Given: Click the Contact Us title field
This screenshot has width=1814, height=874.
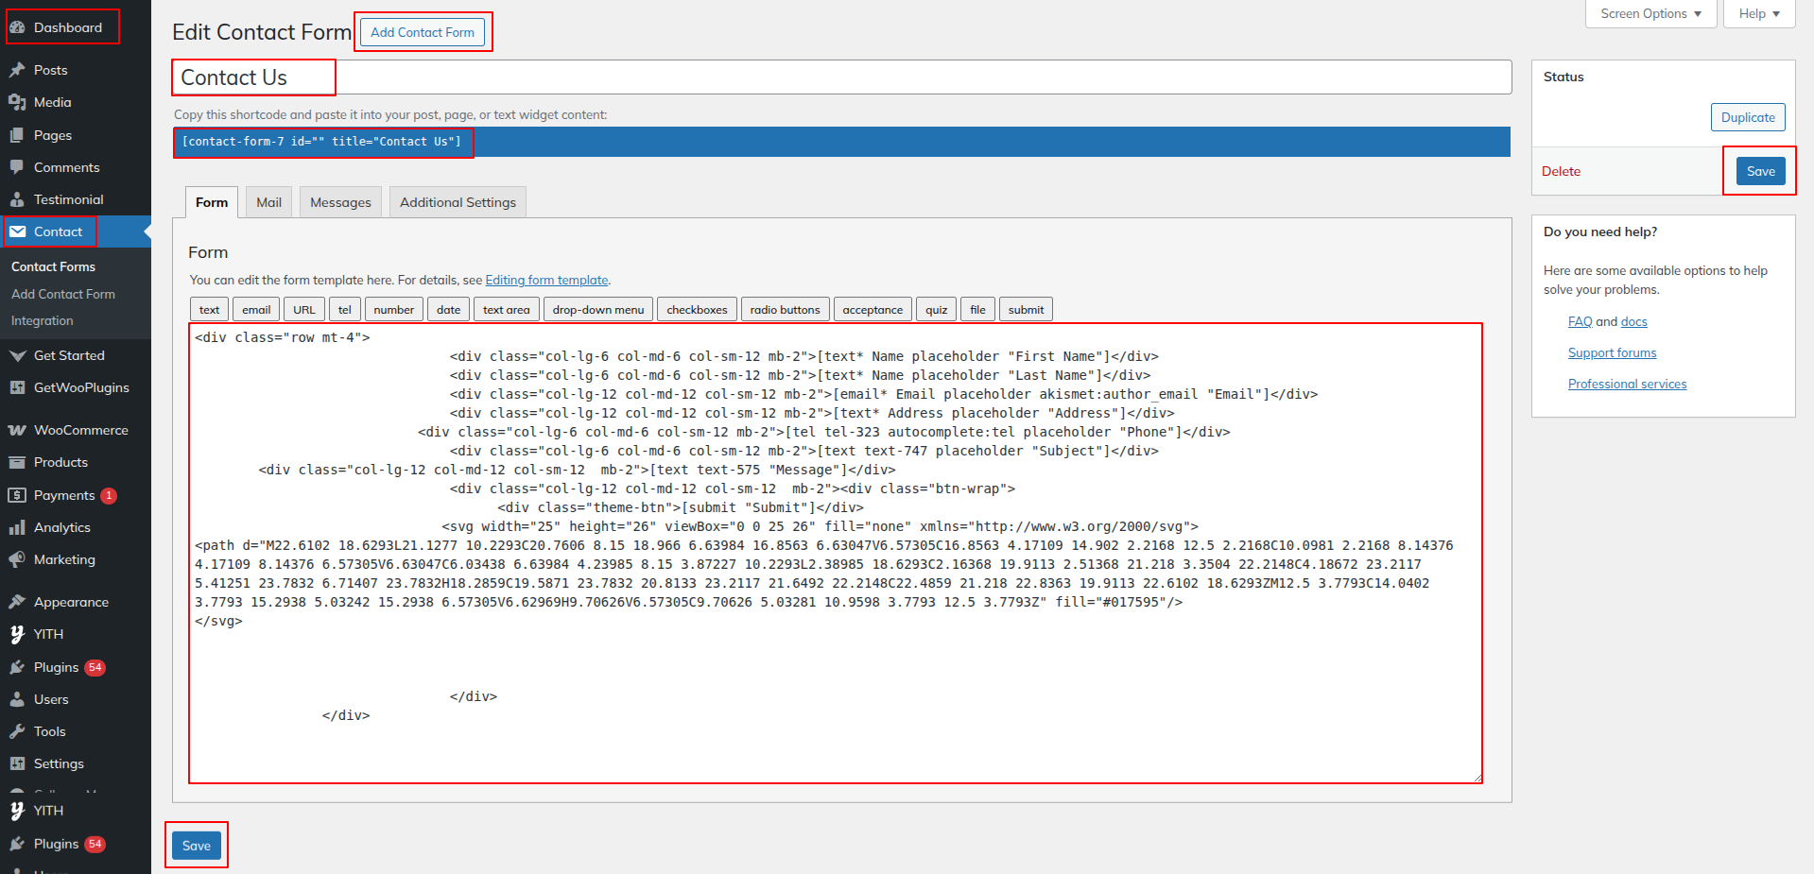Looking at the screenshot, I should click(841, 77).
